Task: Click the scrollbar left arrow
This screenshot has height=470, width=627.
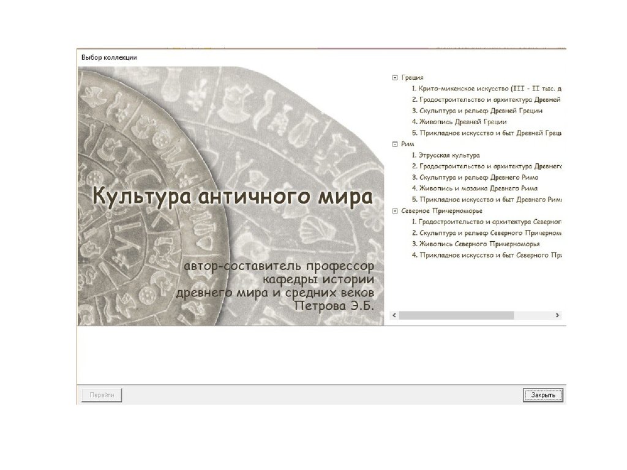Action: click(394, 315)
